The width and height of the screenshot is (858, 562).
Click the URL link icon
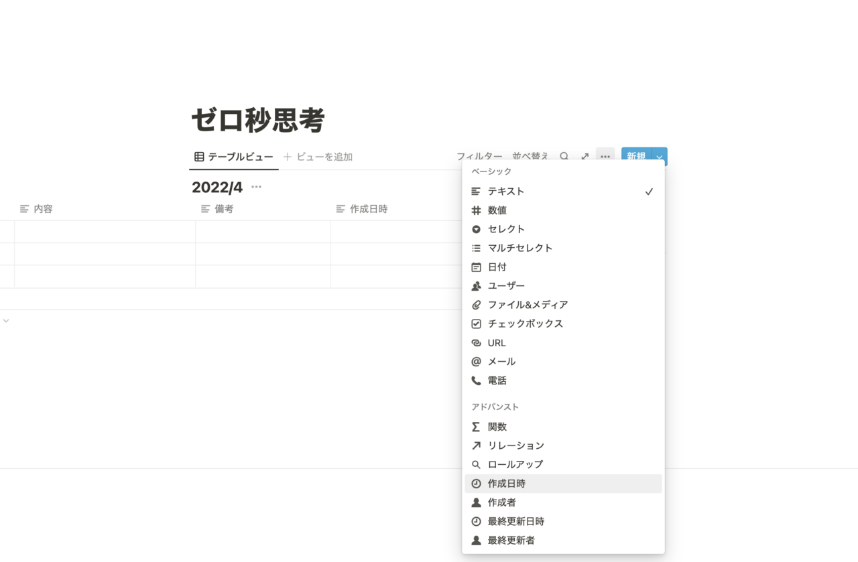[476, 343]
